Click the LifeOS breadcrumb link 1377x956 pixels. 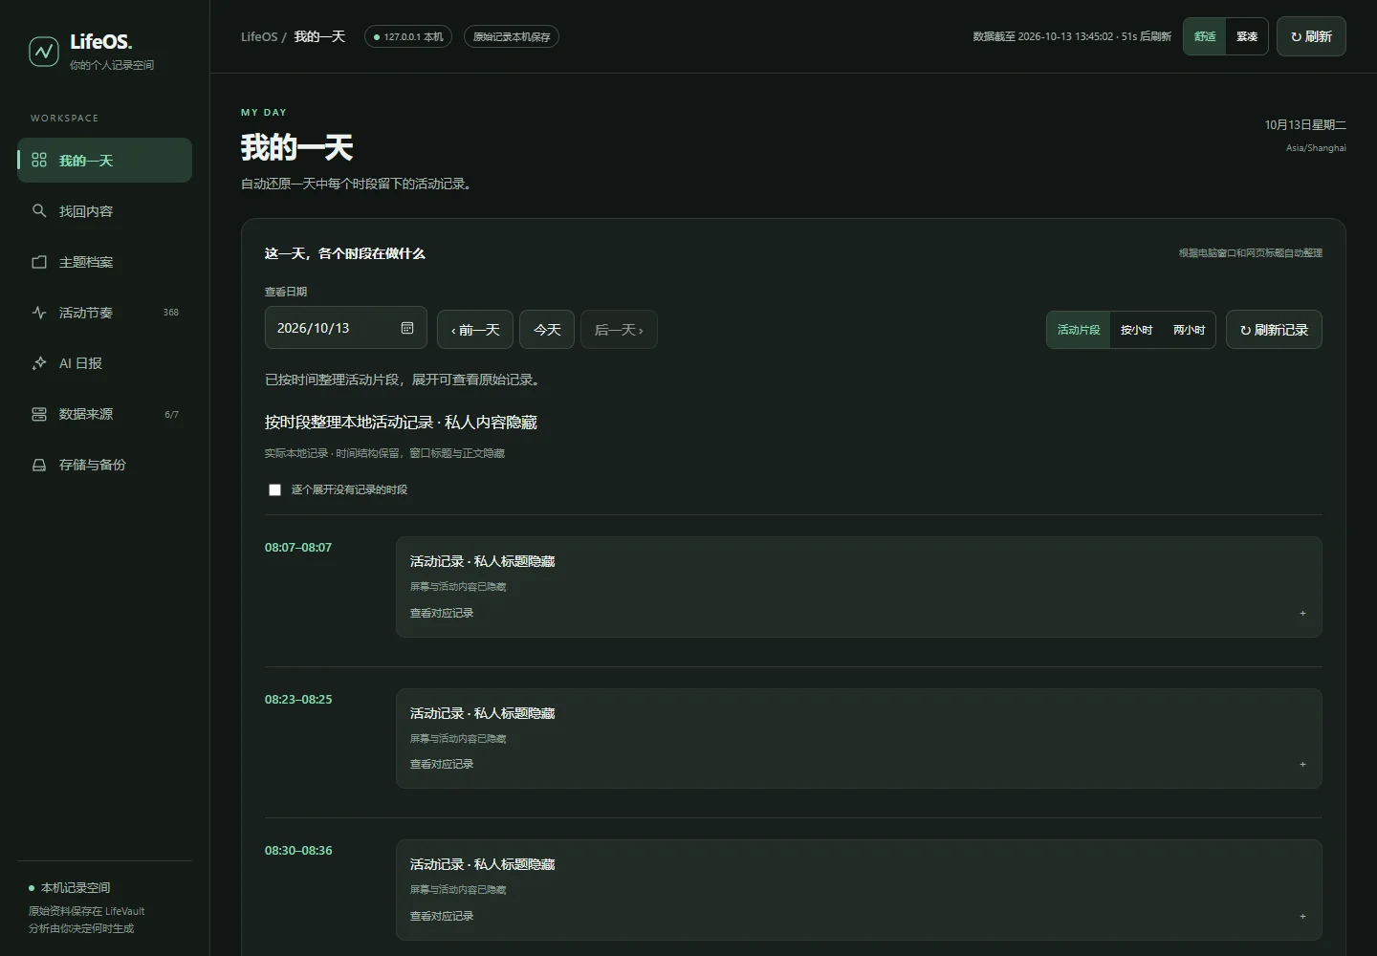[x=259, y=36]
